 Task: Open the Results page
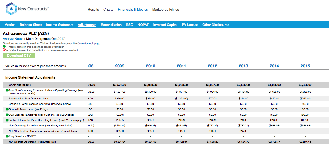(93, 9)
